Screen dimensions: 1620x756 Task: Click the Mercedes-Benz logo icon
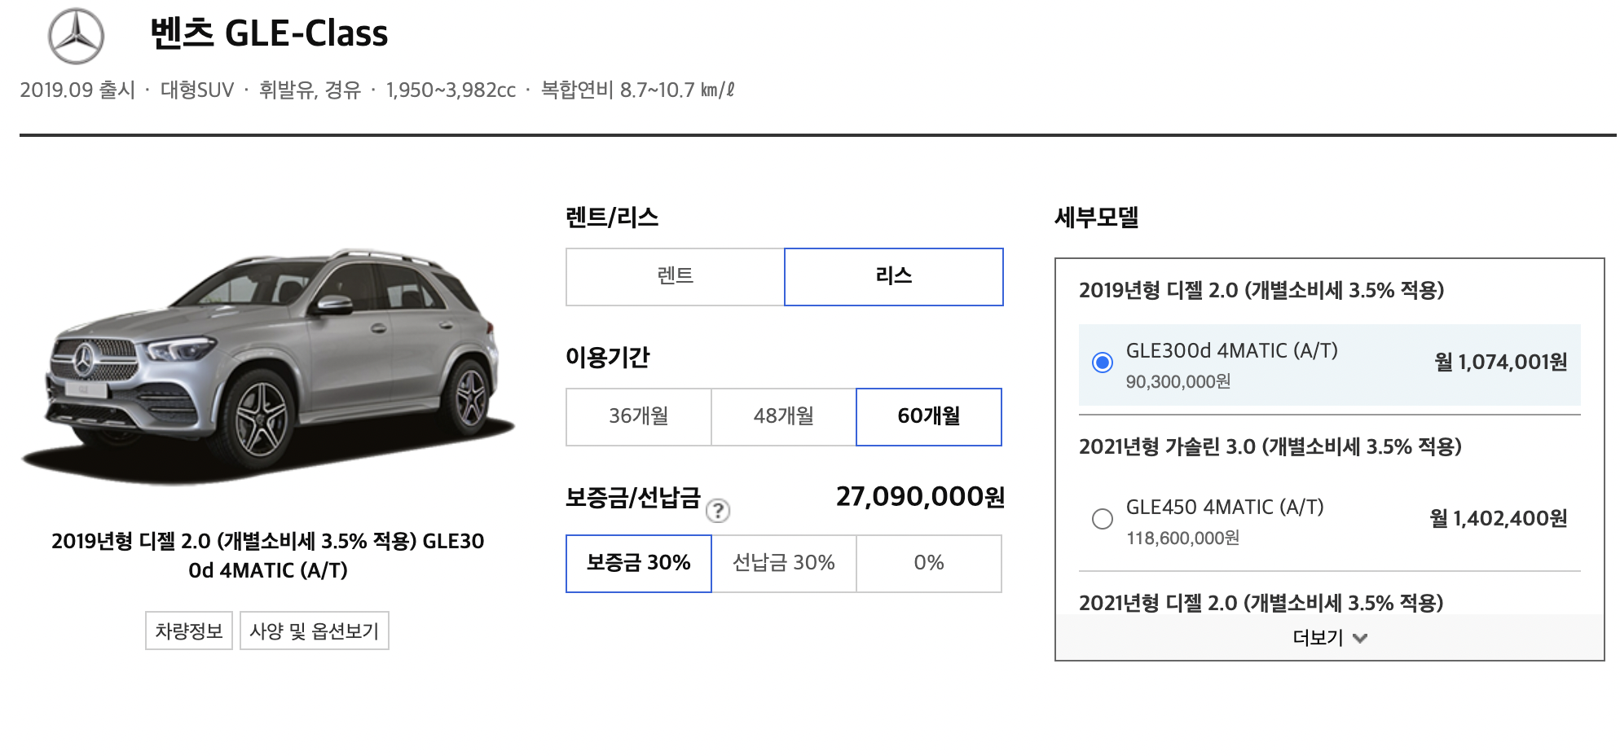(76, 36)
